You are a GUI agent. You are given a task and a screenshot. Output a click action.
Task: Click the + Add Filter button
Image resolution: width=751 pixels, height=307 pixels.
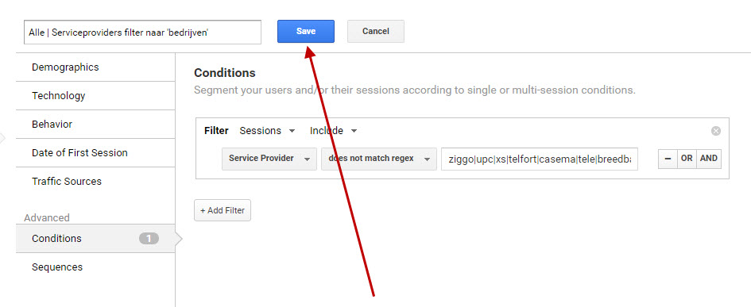coord(223,210)
